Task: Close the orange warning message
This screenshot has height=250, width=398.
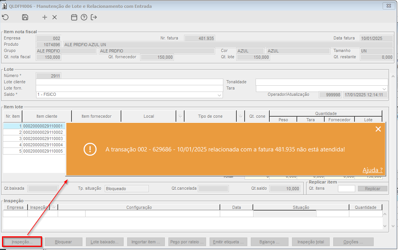Action: click(378, 129)
